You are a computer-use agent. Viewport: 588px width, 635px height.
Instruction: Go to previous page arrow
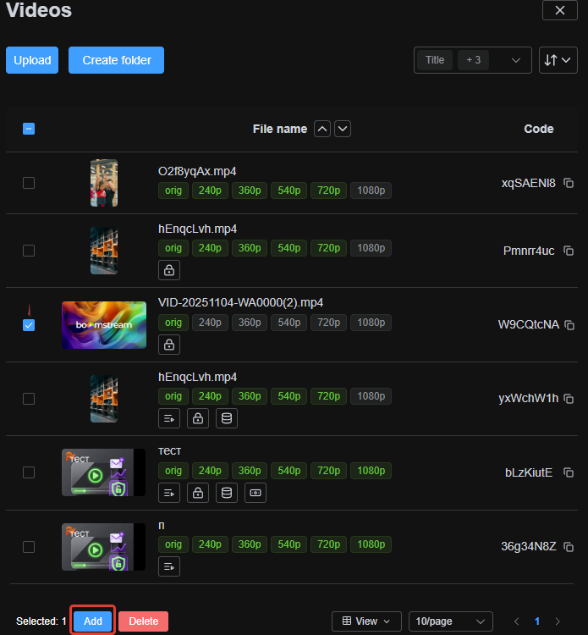pos(516,621)
